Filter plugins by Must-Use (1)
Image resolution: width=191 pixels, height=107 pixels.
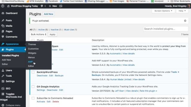tap(70, 30)
